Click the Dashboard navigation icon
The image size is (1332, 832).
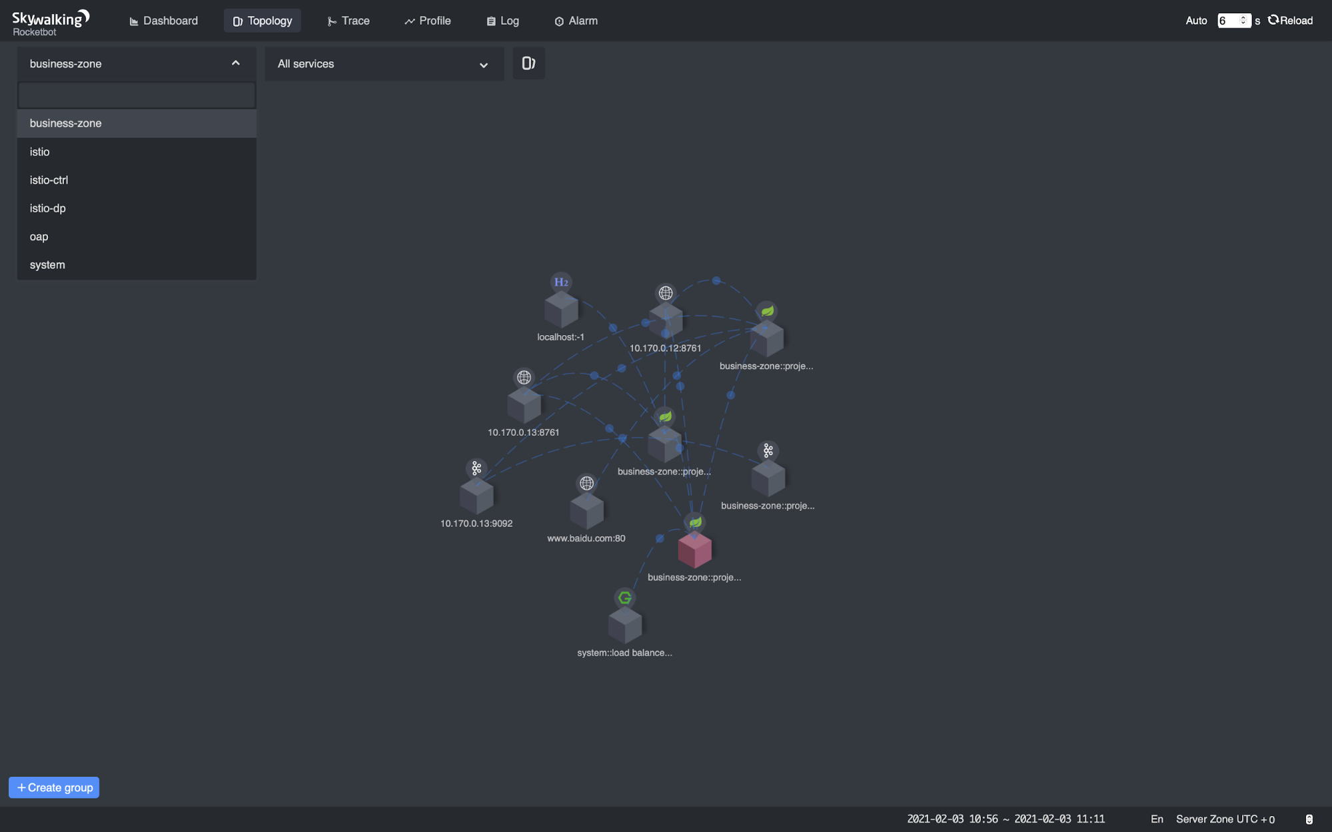(132, 20)
